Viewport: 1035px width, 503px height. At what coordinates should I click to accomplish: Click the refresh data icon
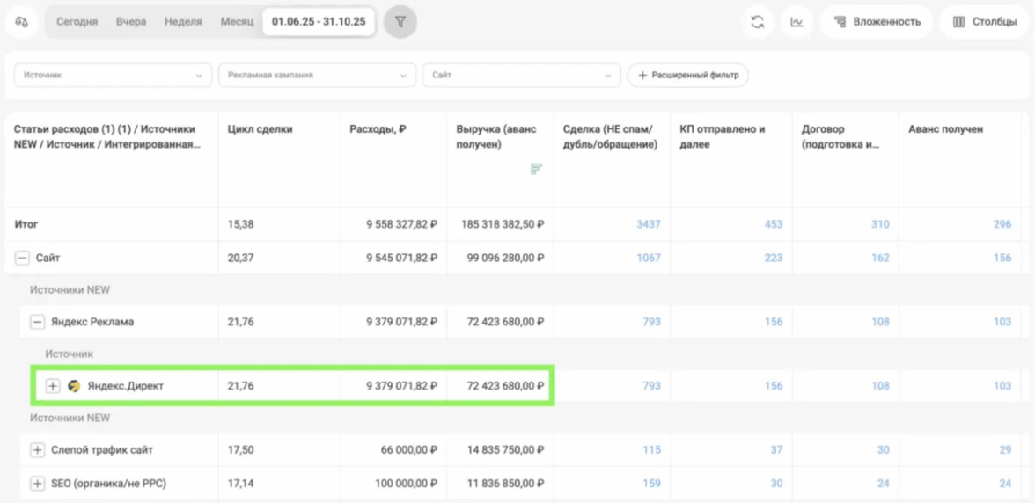point(757,22)
